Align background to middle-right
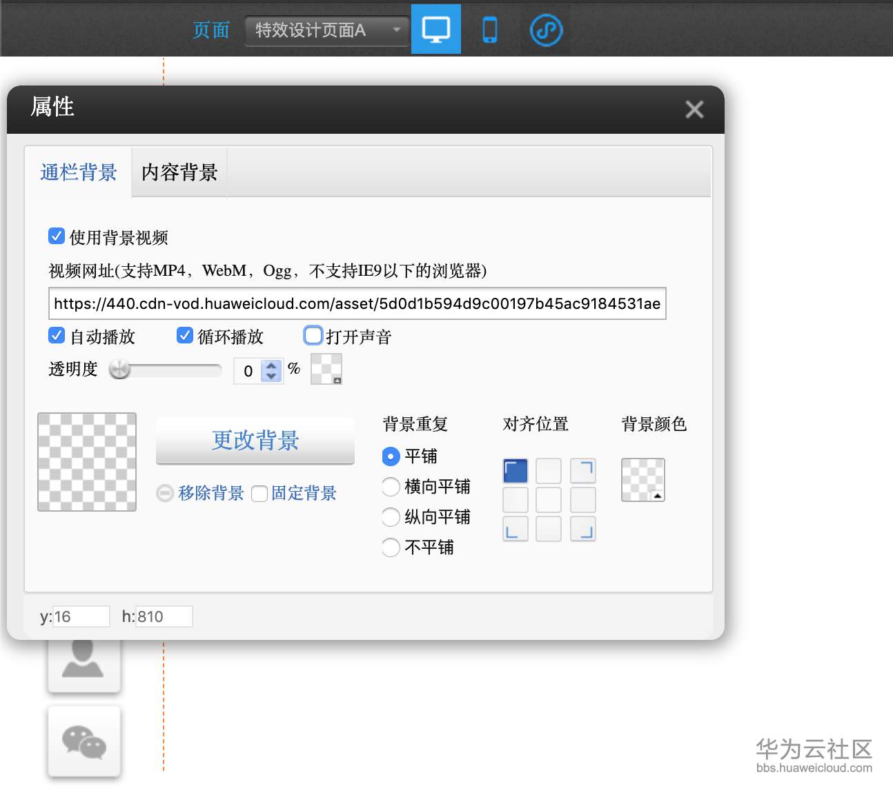Screen dimensions: 893x793 pyautogui.click(x=583, y=500)
